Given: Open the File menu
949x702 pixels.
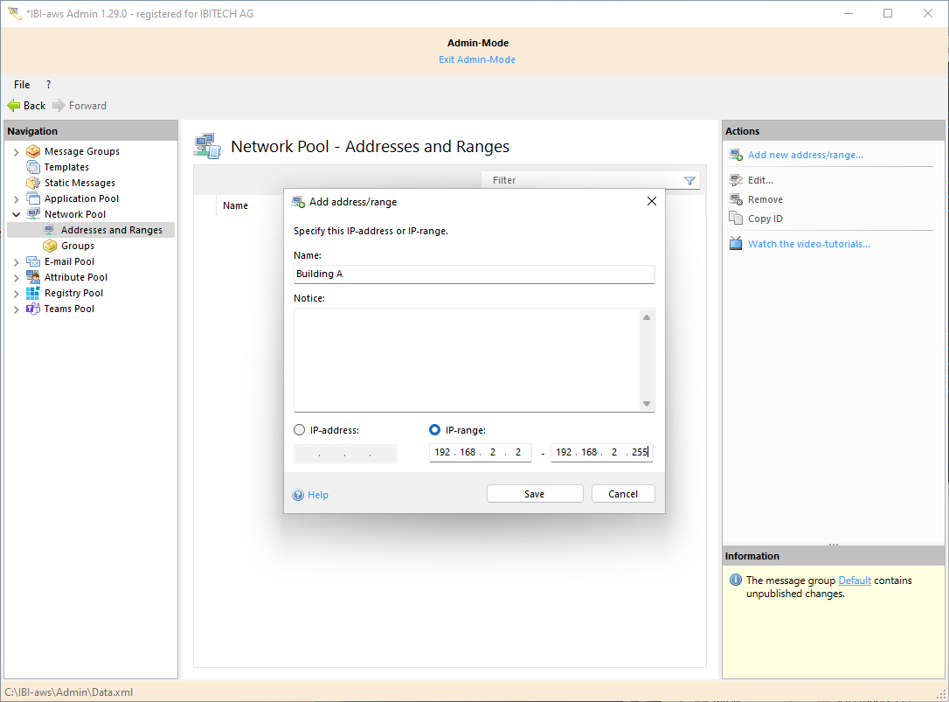Looking at the screenshot, I should click(x=22, y=85).
